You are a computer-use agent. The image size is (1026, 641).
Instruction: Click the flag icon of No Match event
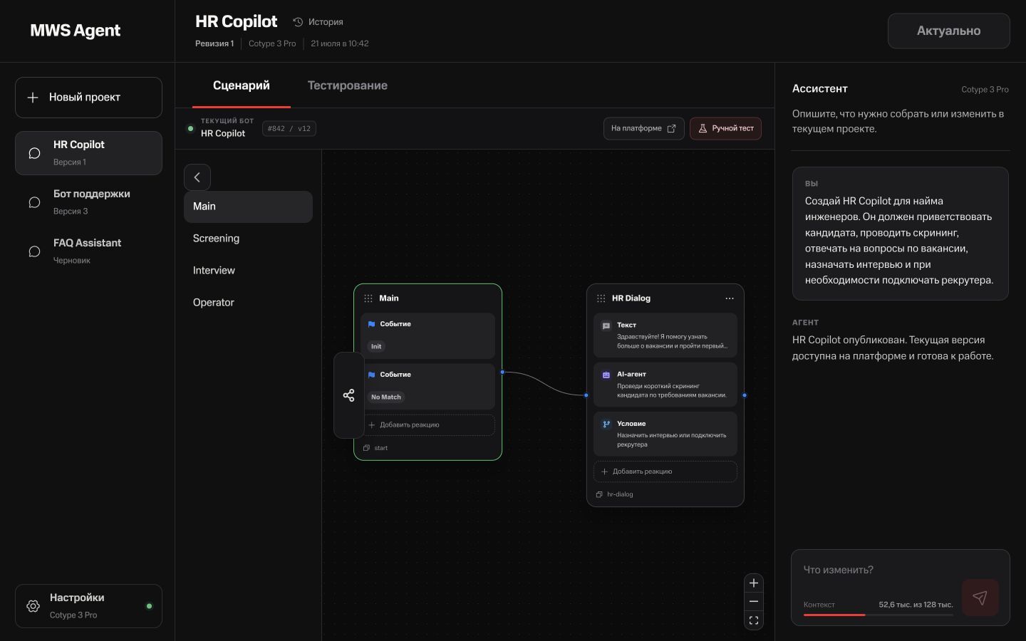(x=371, y=375)
